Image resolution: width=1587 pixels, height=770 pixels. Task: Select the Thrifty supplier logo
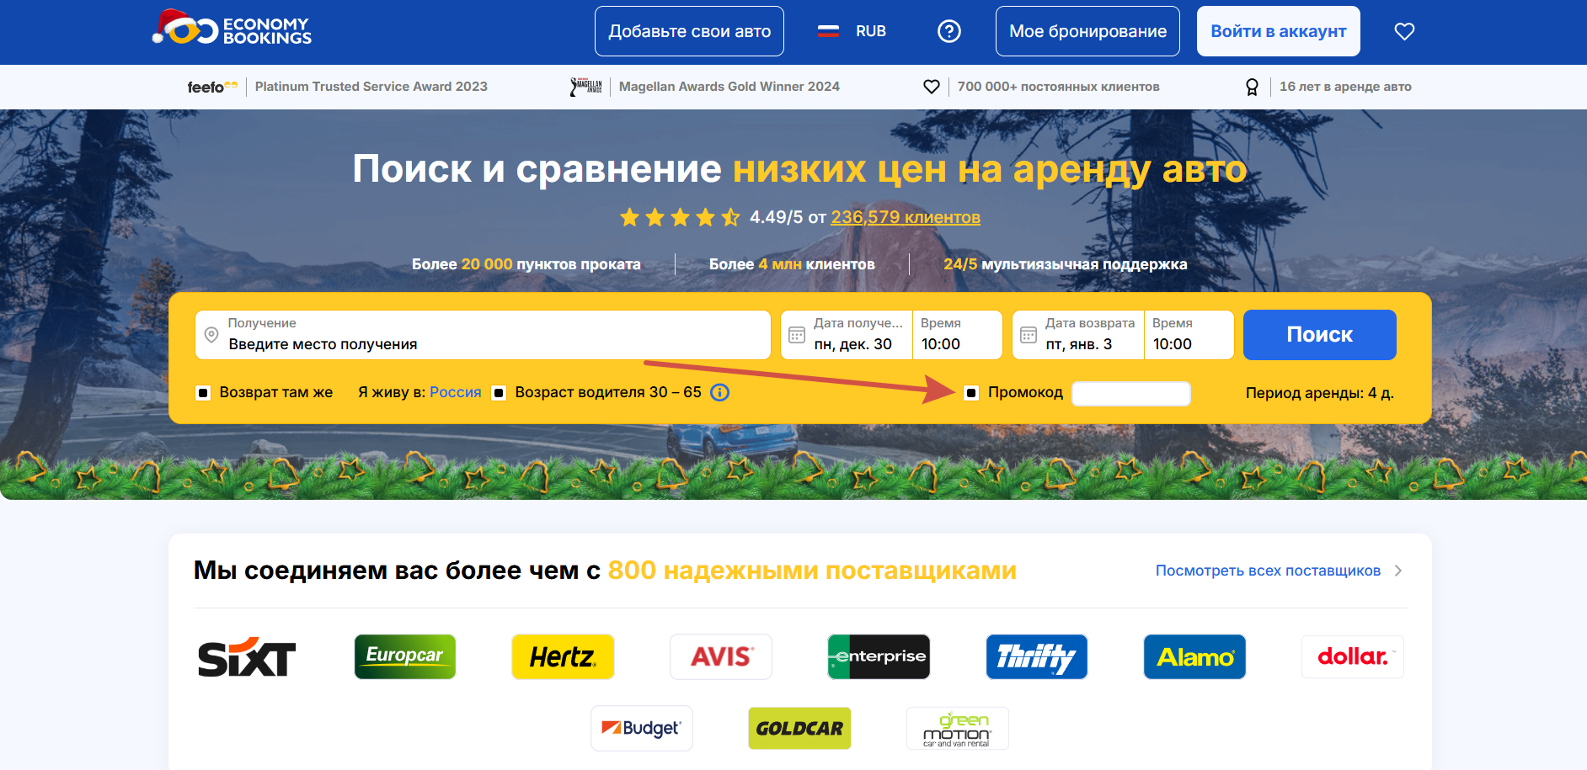[x=1037, y=656]
